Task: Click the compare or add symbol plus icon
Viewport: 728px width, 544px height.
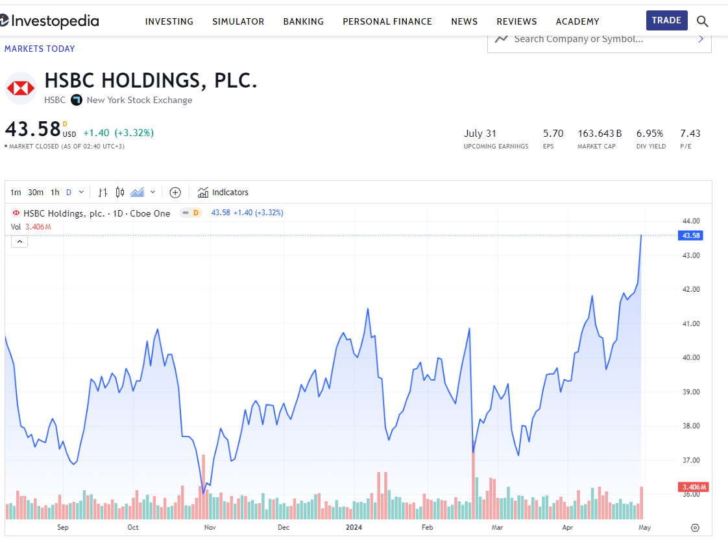Action: [x=175, y=193]
